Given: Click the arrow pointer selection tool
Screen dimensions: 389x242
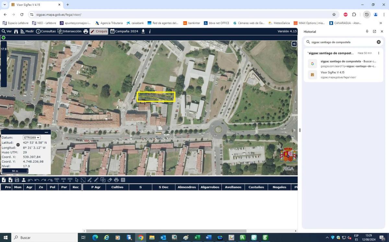Looking at the screenshot, I should tap(77, 180).
